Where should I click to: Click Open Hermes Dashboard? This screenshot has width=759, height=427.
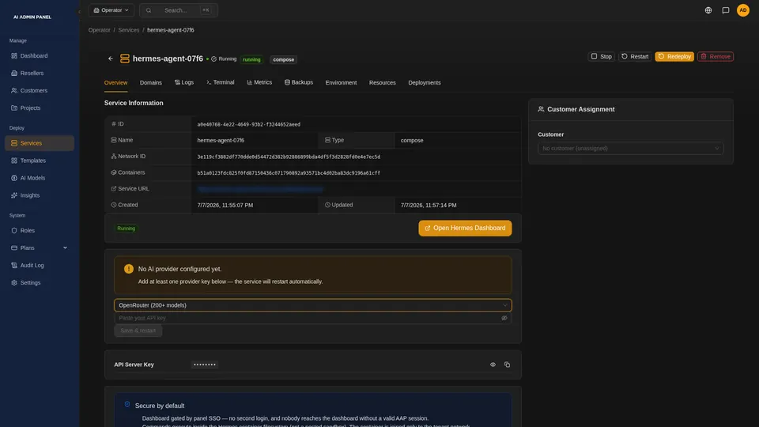coord(465,228)
